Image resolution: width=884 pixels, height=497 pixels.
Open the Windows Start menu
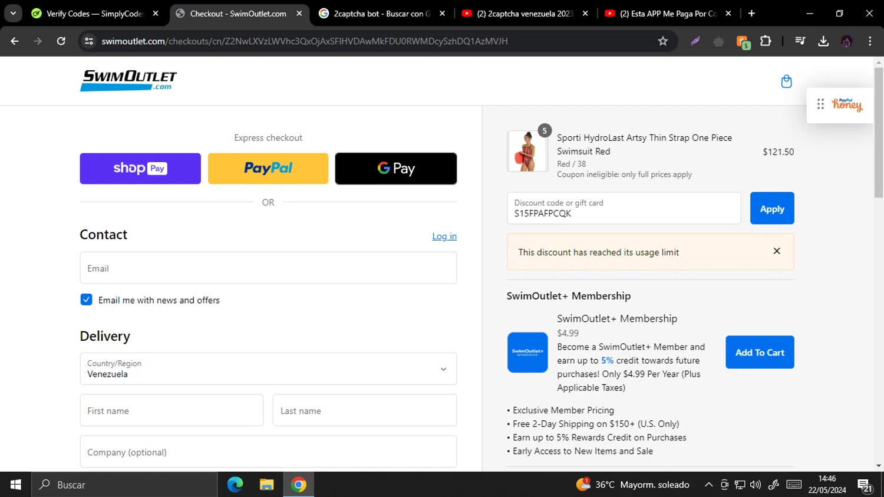pyautogui.click(x=16, y=485)
